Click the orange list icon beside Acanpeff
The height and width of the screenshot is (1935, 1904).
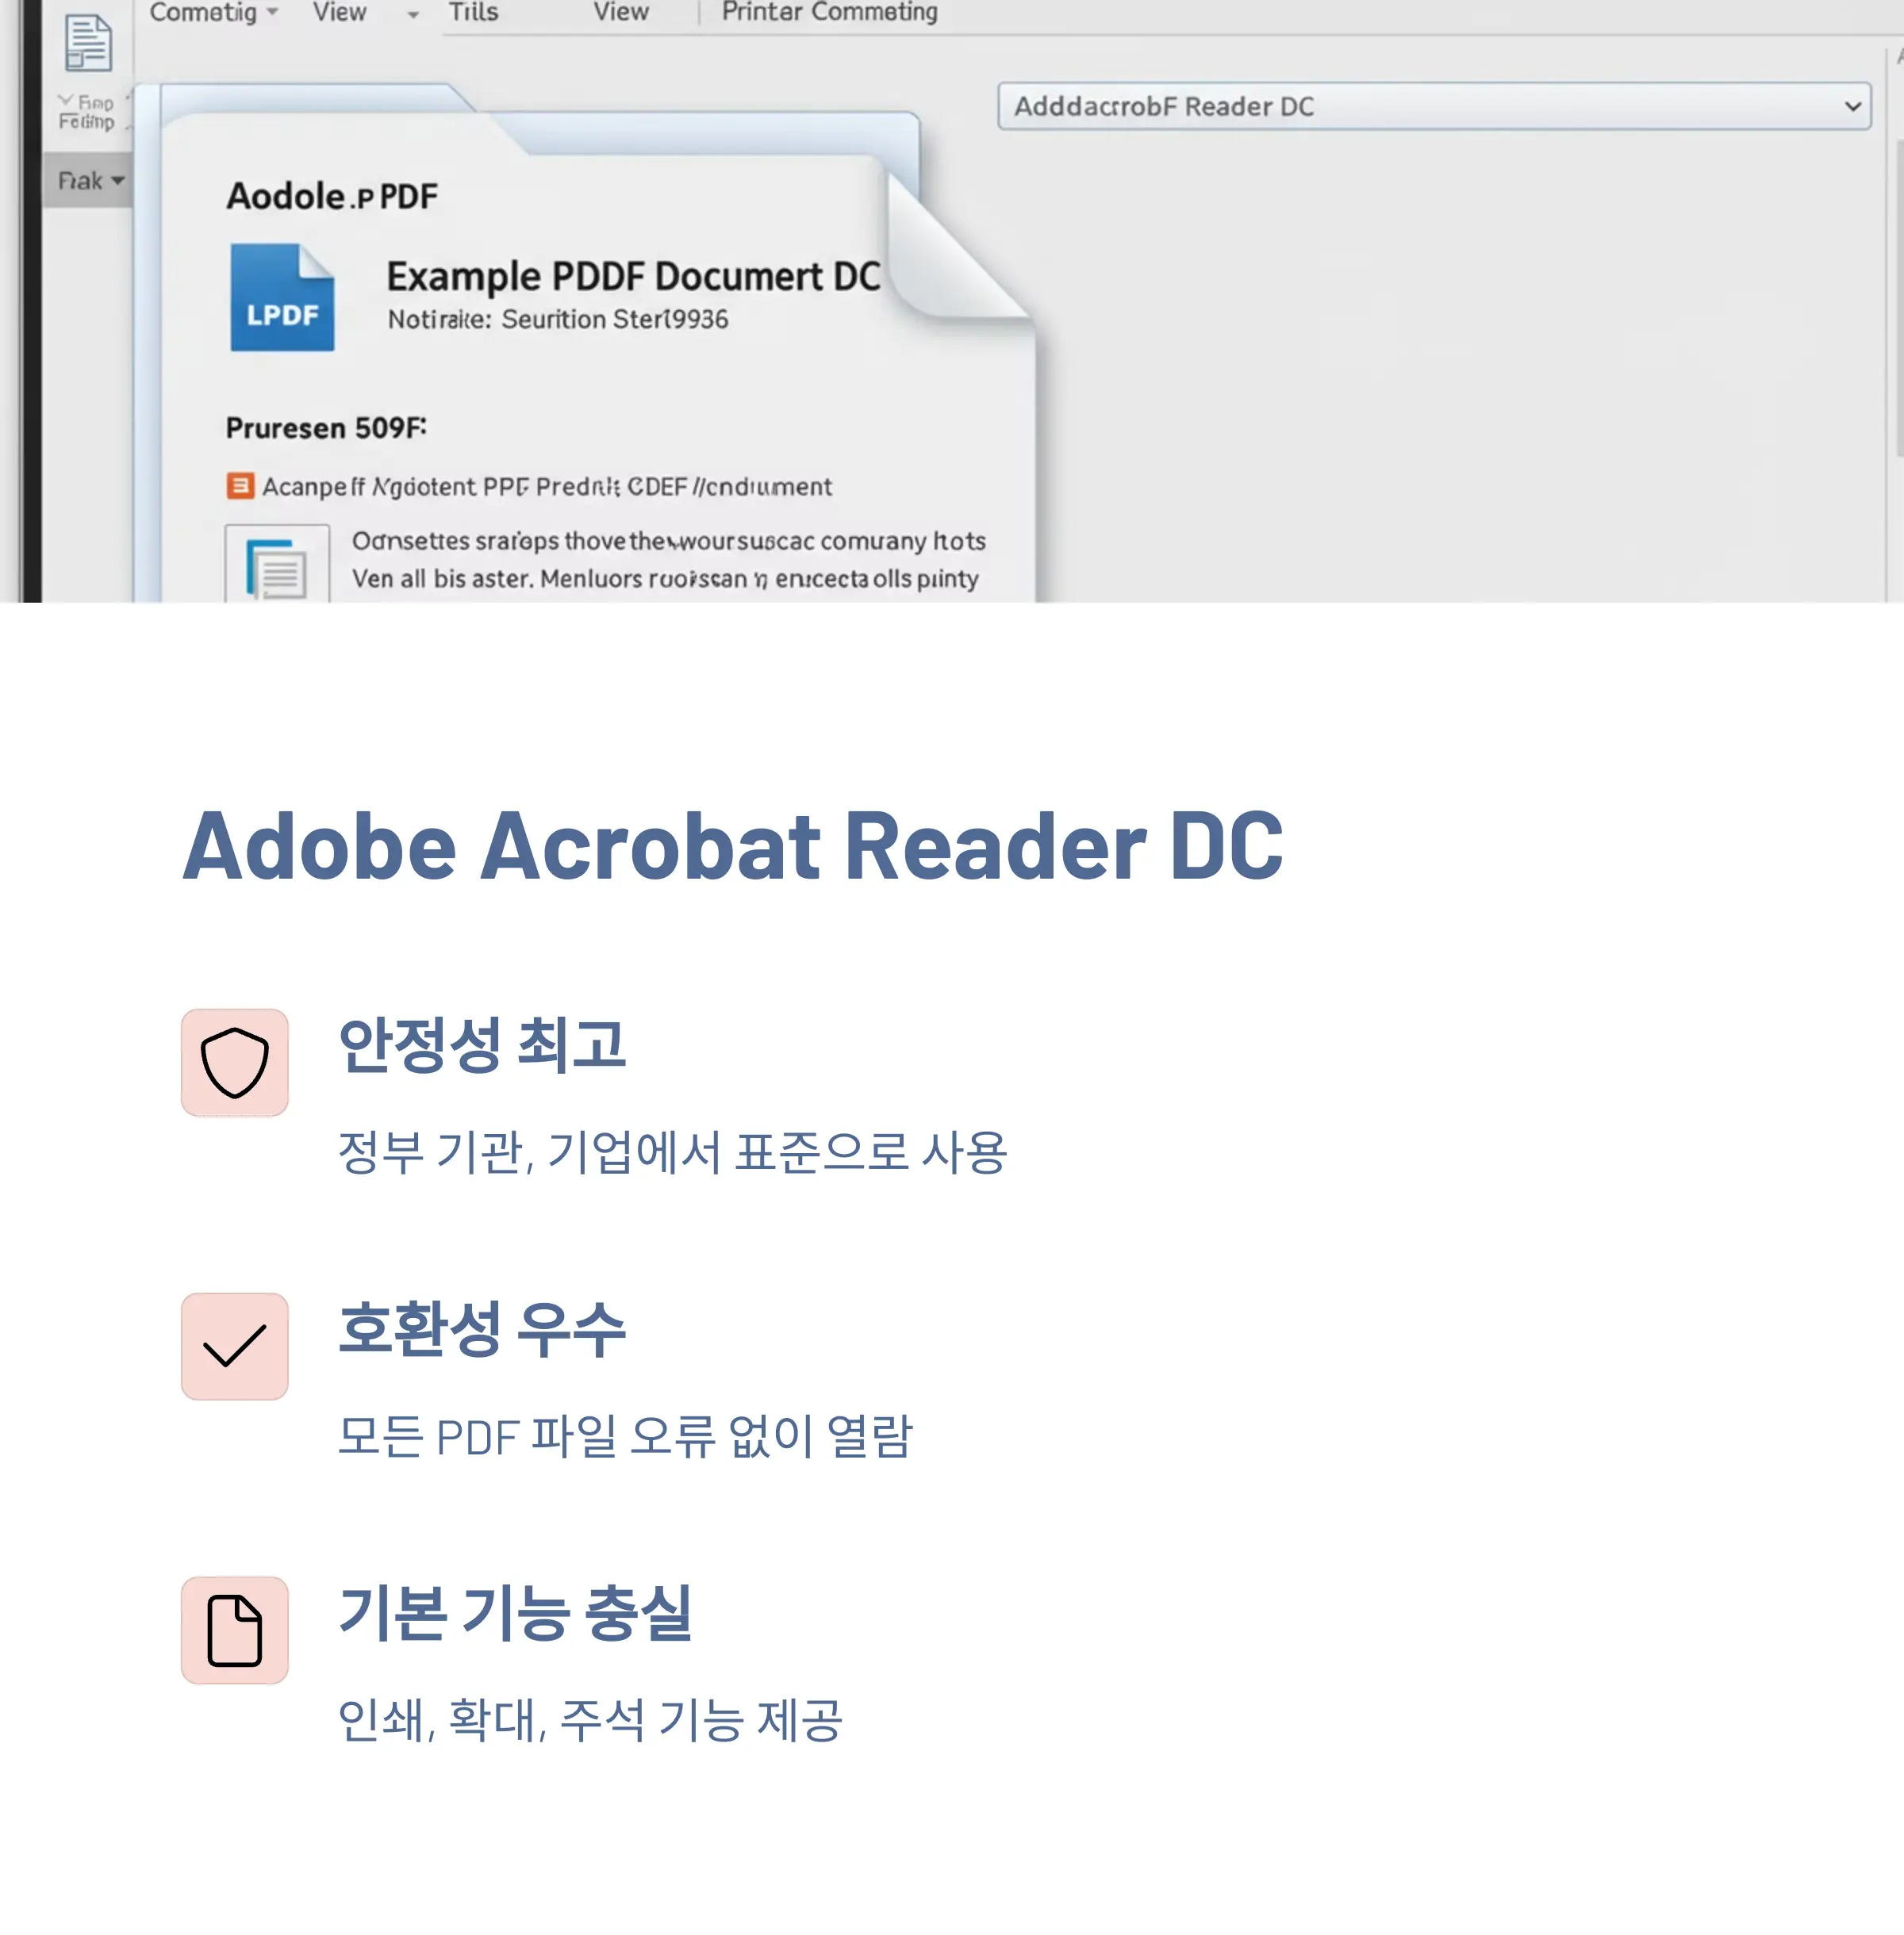tap(240, 486)
